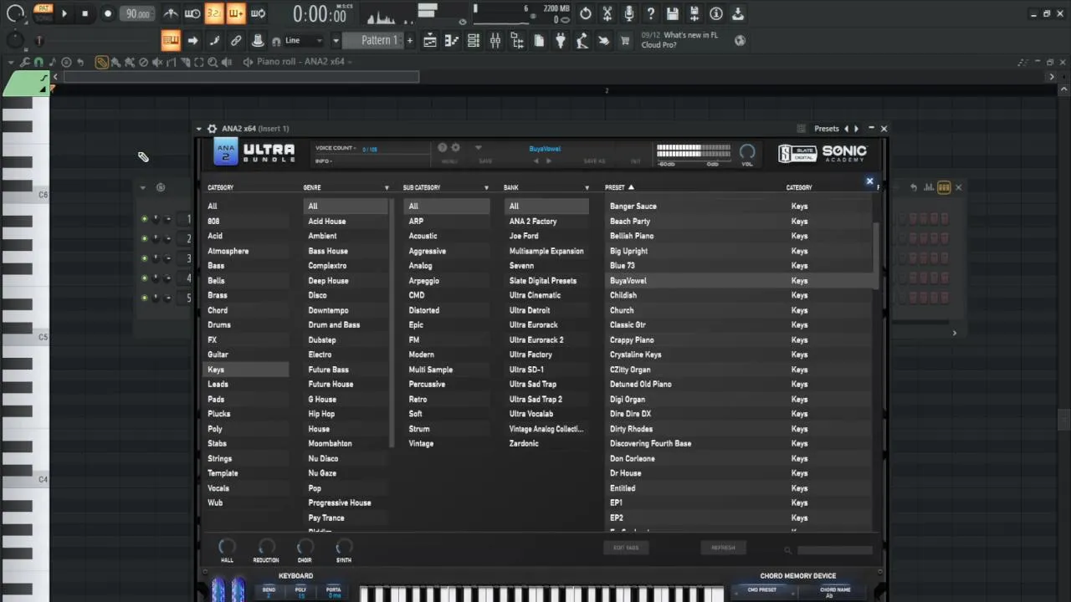
Task: Click the audio editor scissors icon
Action: [x=607, y=13]
